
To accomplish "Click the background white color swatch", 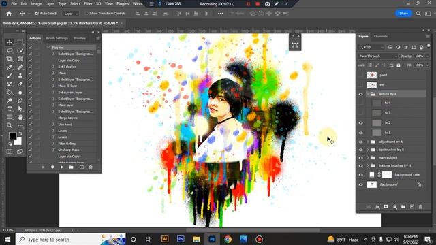I will pos(18,142).
